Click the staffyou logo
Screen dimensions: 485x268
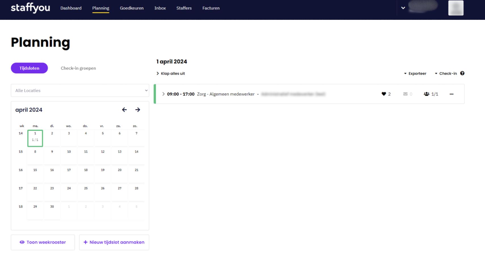(30, 8)
